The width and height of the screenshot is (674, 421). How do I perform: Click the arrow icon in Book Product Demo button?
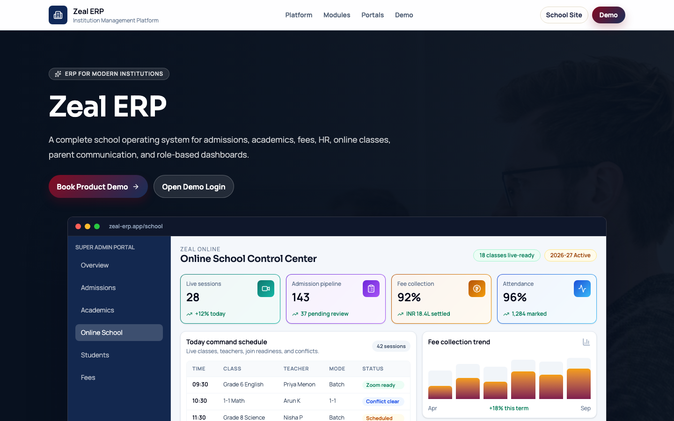click(x=136, y=187)
